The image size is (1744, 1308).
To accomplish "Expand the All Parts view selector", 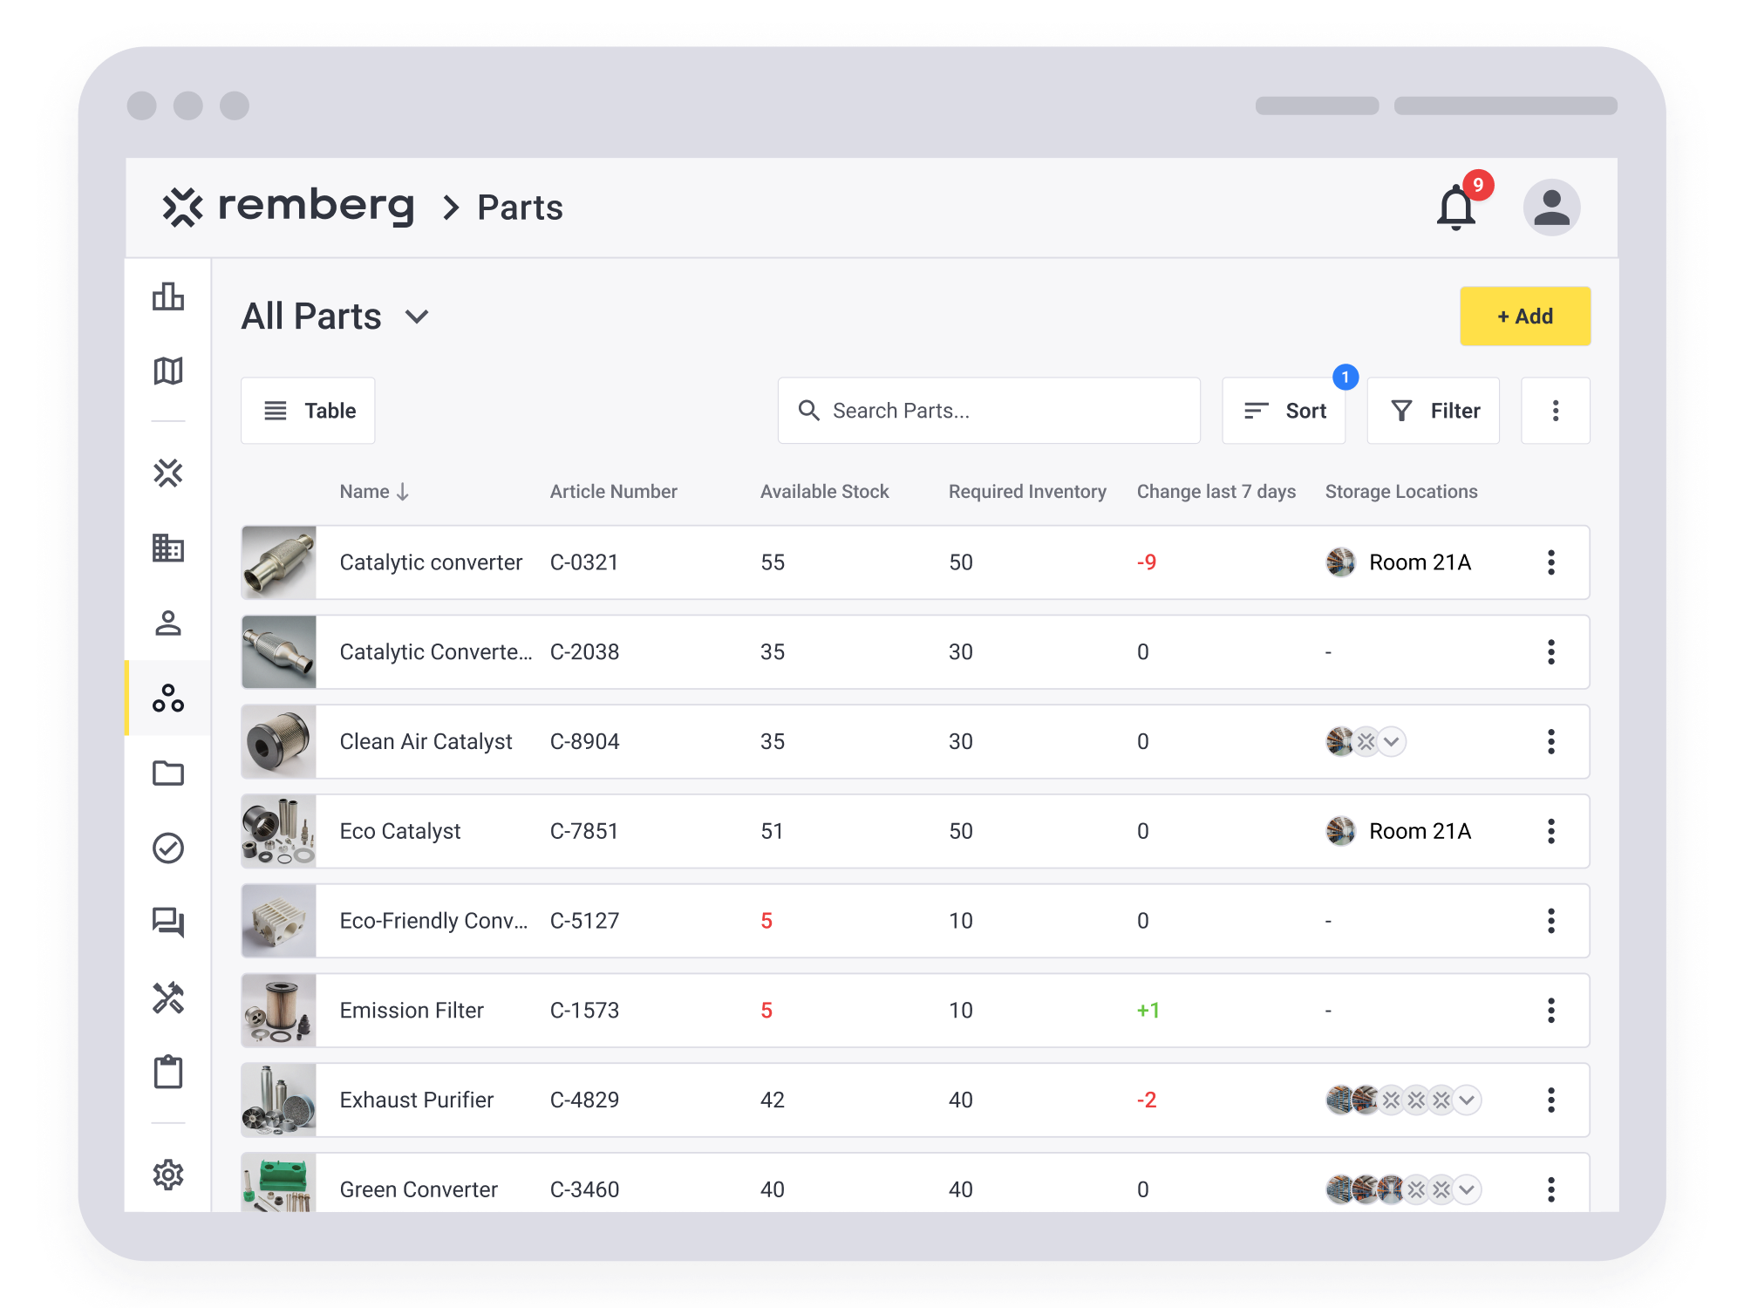I will click(416, 317).
